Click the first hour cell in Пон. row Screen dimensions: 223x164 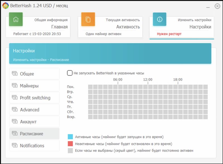(x=90, y=87)
